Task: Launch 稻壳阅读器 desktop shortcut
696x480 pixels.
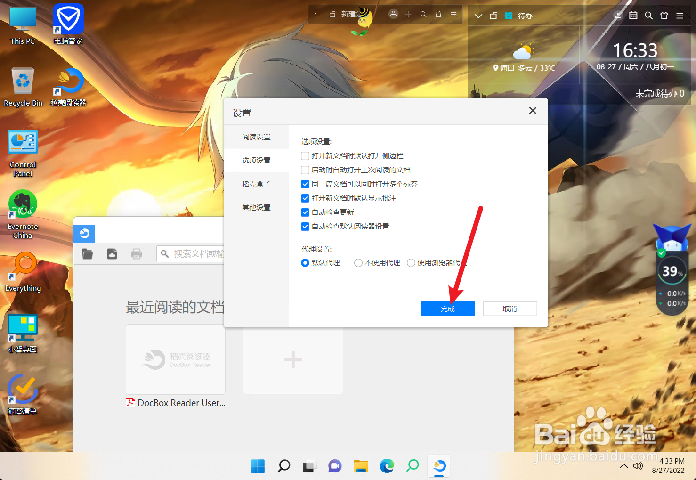Action: (68, 87)
